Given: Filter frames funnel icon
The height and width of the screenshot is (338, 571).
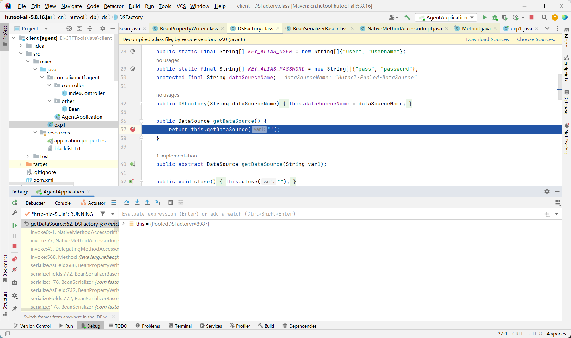Looking at the screenshot, I should [103, 214].
